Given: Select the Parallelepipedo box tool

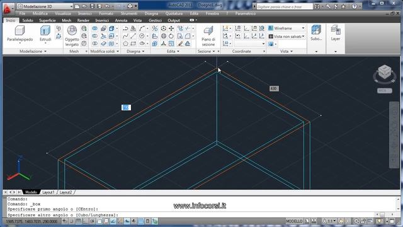Looking at the screenshot, I should click(20, 33).
